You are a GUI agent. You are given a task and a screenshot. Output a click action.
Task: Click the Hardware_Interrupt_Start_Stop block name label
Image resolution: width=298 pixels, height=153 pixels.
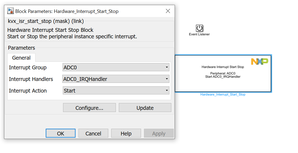[223, 95]
